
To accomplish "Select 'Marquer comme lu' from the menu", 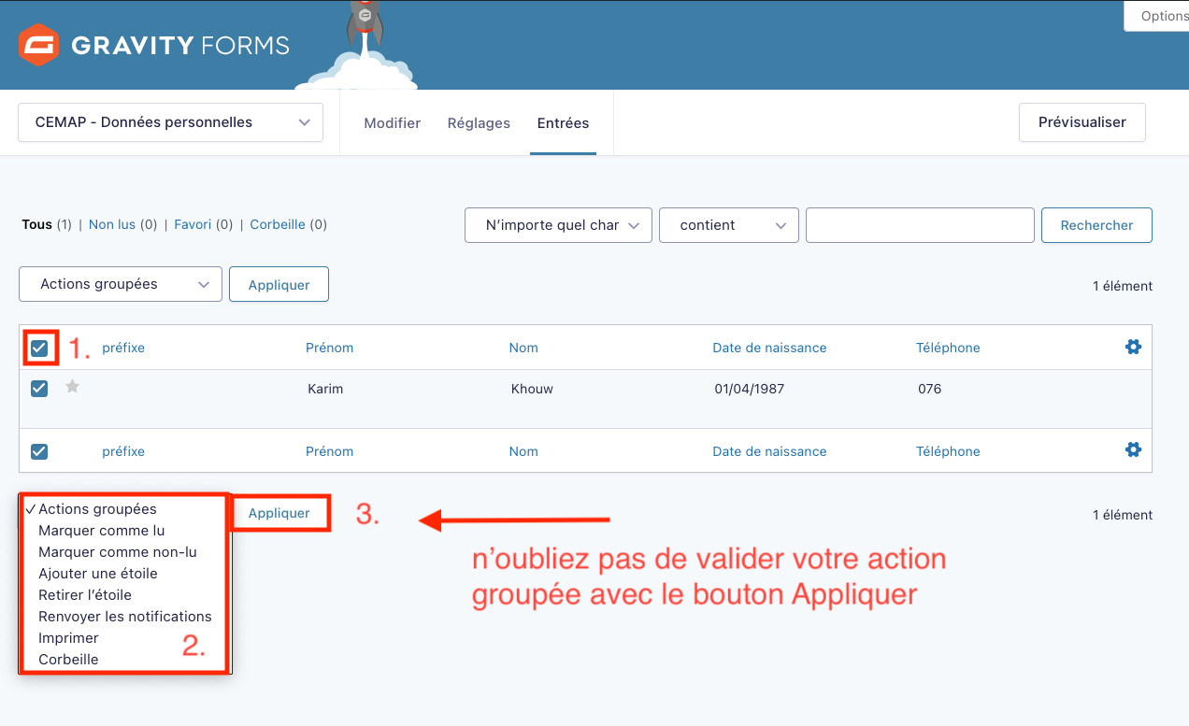I will (101, 531).
